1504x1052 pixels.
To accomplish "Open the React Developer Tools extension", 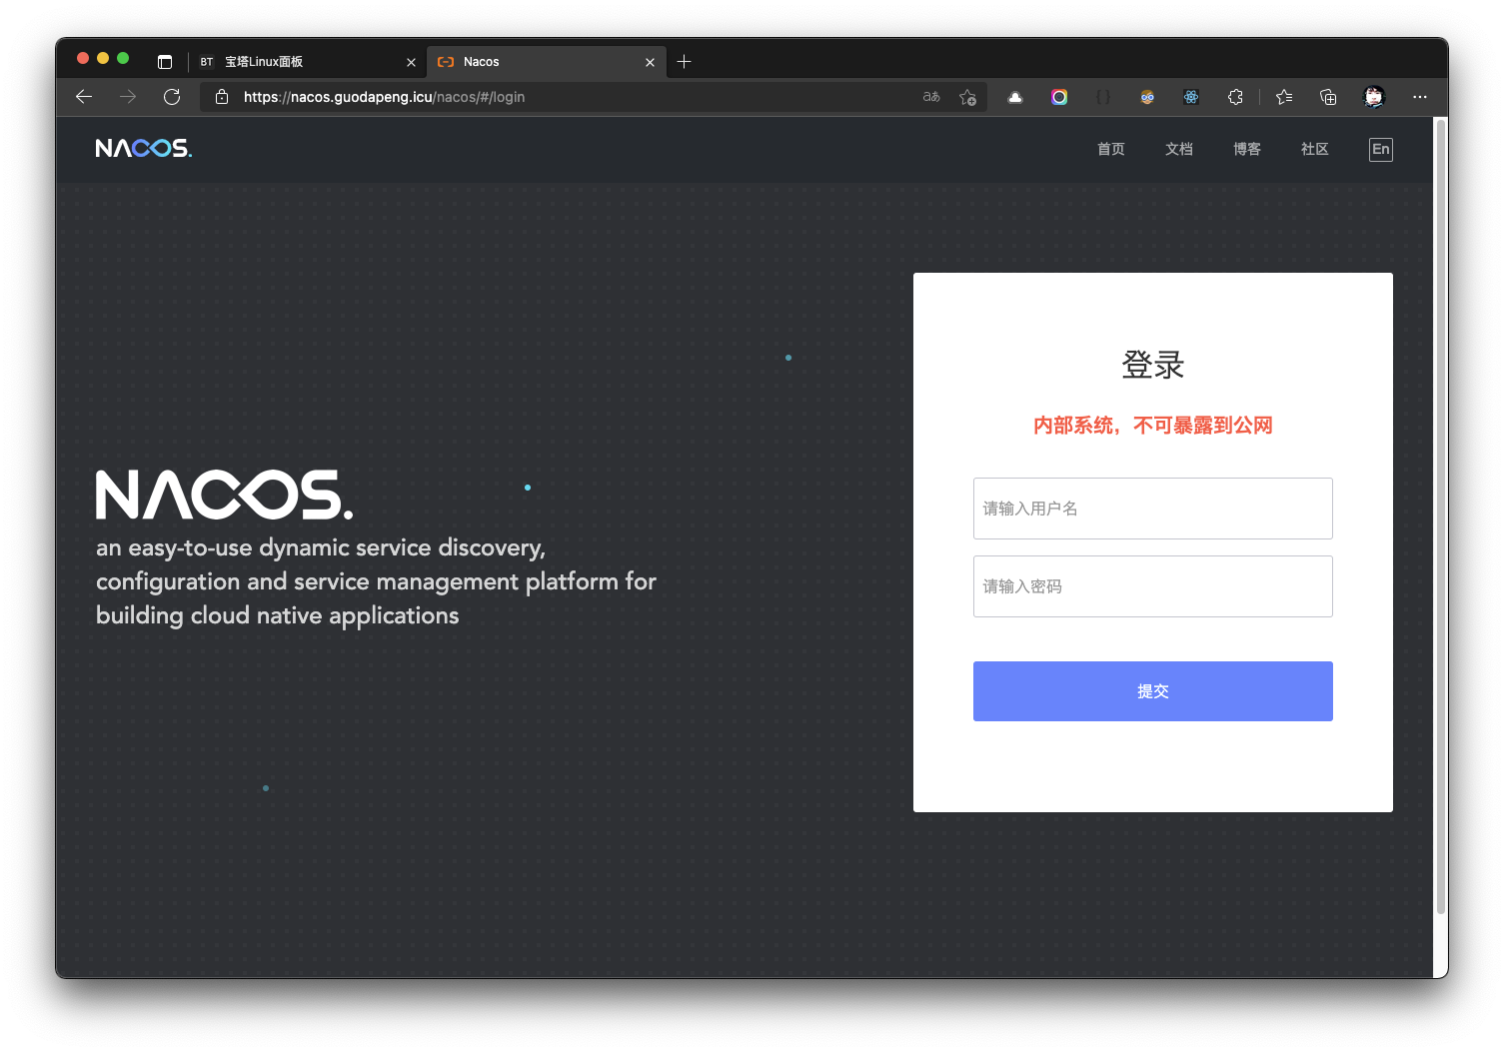I will click(1191, 97).
